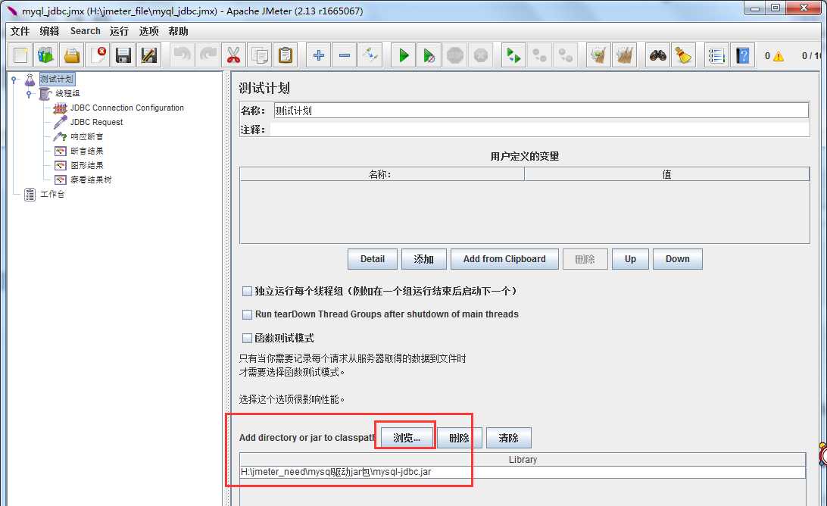Click Remote Start All icon
This screenshot has width=827, height=506.
[513, 55]
